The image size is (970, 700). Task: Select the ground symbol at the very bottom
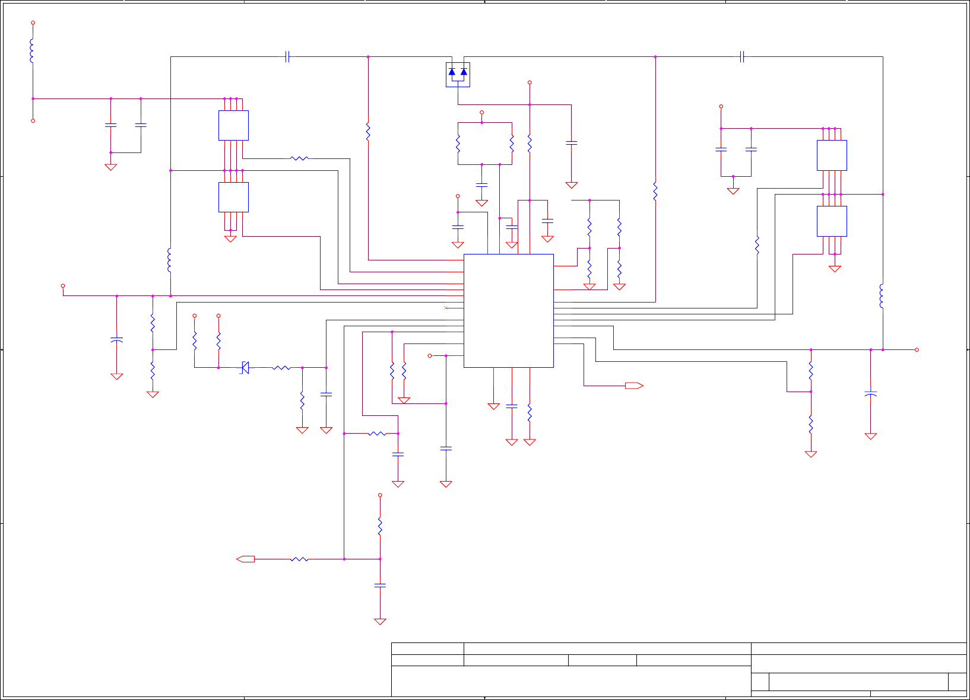coord(380,622)
